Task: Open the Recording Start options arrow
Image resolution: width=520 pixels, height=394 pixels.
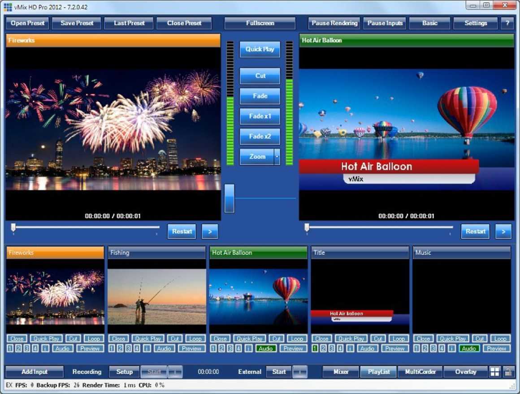Action: [176, 372]
